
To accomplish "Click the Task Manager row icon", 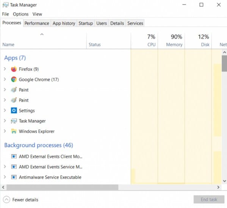I will pyautogui.click(x=14, y=121).
